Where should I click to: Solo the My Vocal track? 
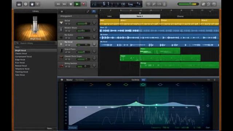point(69,45)
